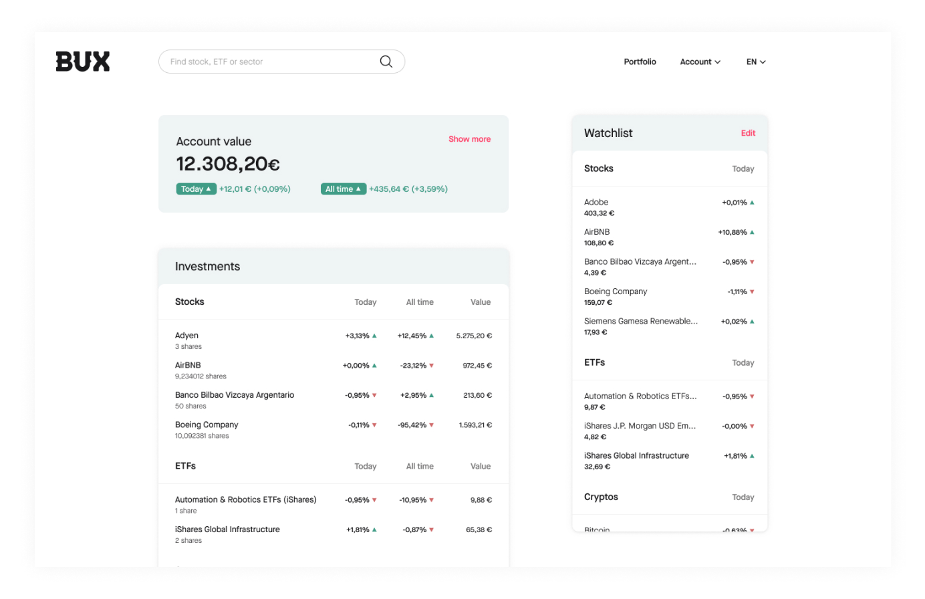Open Banco Bilbao Vizcaya in Watchlist
The height and width of the screenshot is (599, 925).
click(670, 267)
